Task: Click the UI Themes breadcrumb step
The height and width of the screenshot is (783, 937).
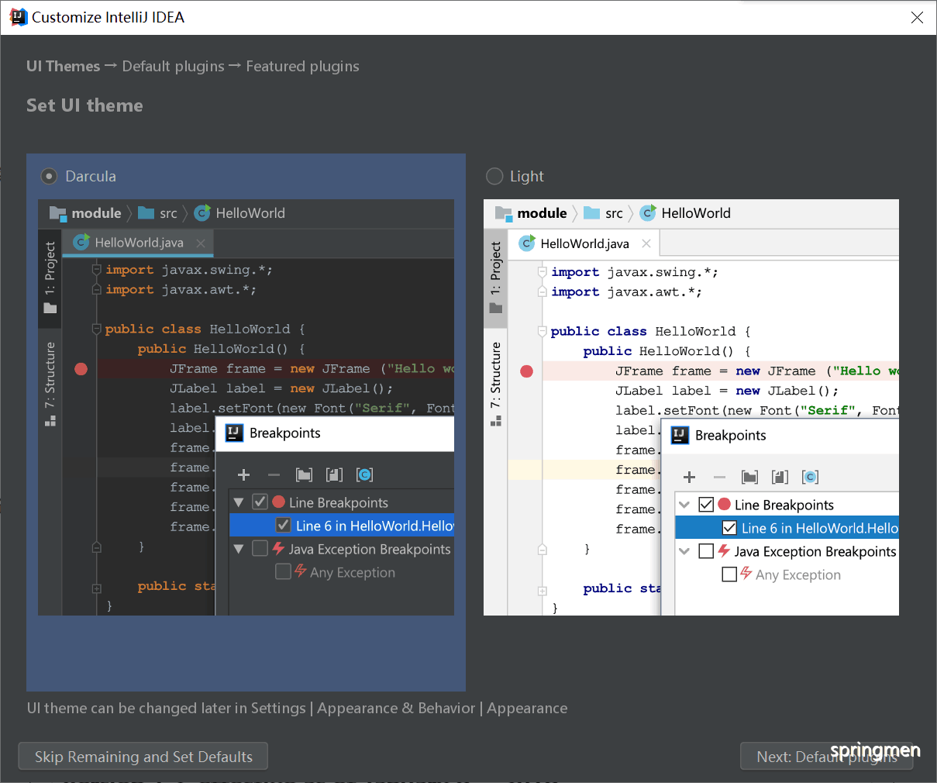Action: (63, 67)
